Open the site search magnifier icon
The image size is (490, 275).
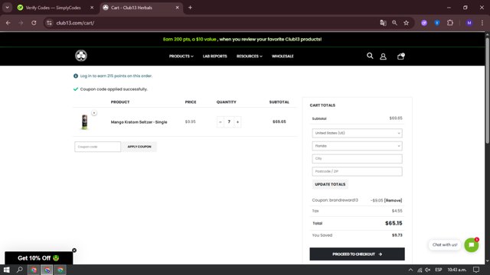tap(370, 56)
